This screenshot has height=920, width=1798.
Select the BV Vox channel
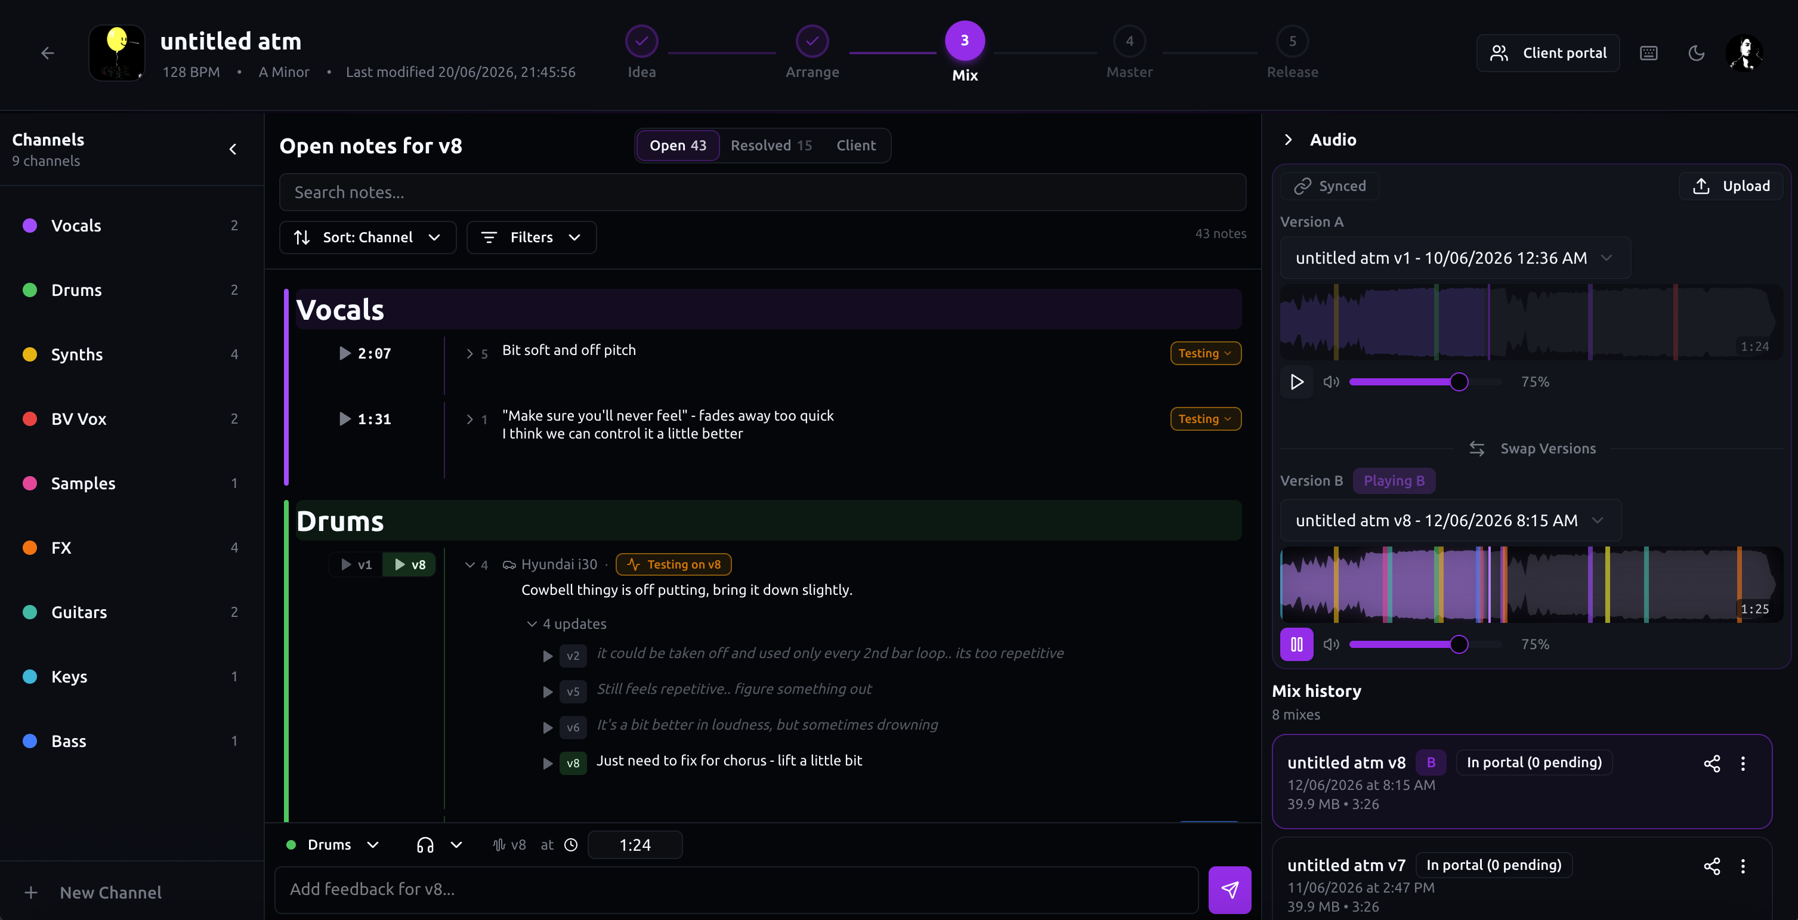[x=131, y=419]
